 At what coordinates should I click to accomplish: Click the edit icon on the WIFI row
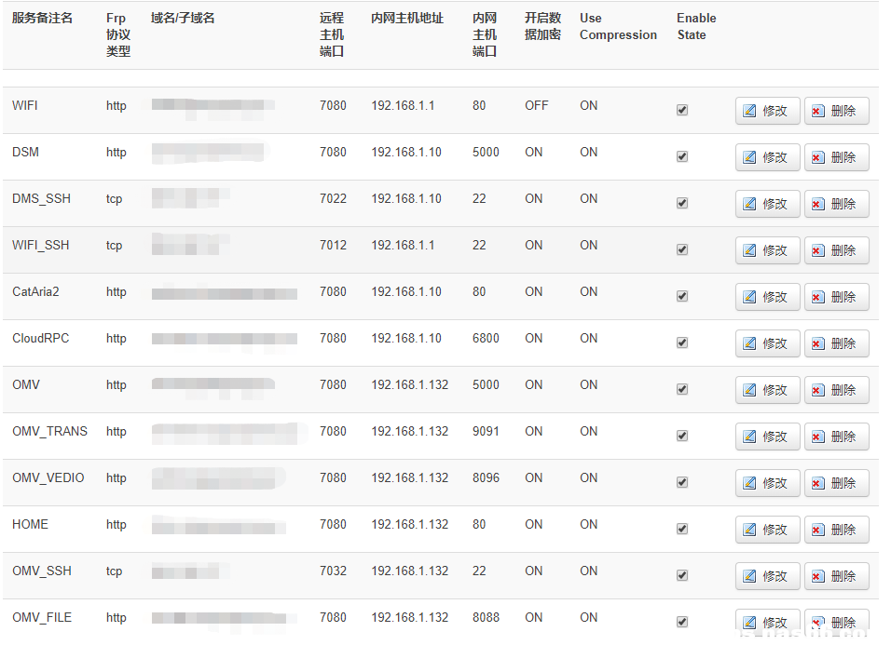tap(752, 110)
